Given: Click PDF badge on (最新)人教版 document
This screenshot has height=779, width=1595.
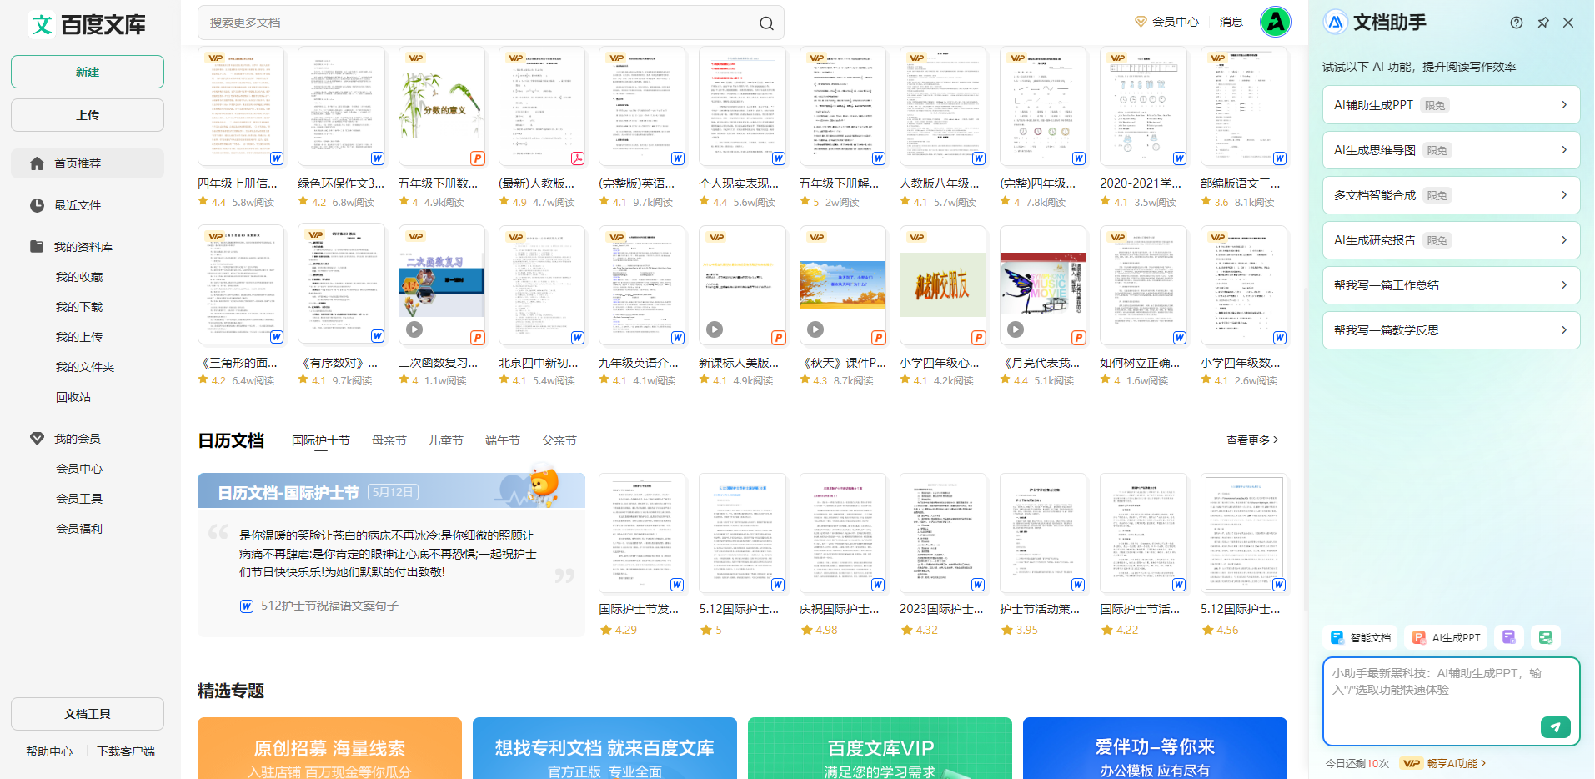Looking at the screenshot, I should pyautogui.click(x=577, y=158).
